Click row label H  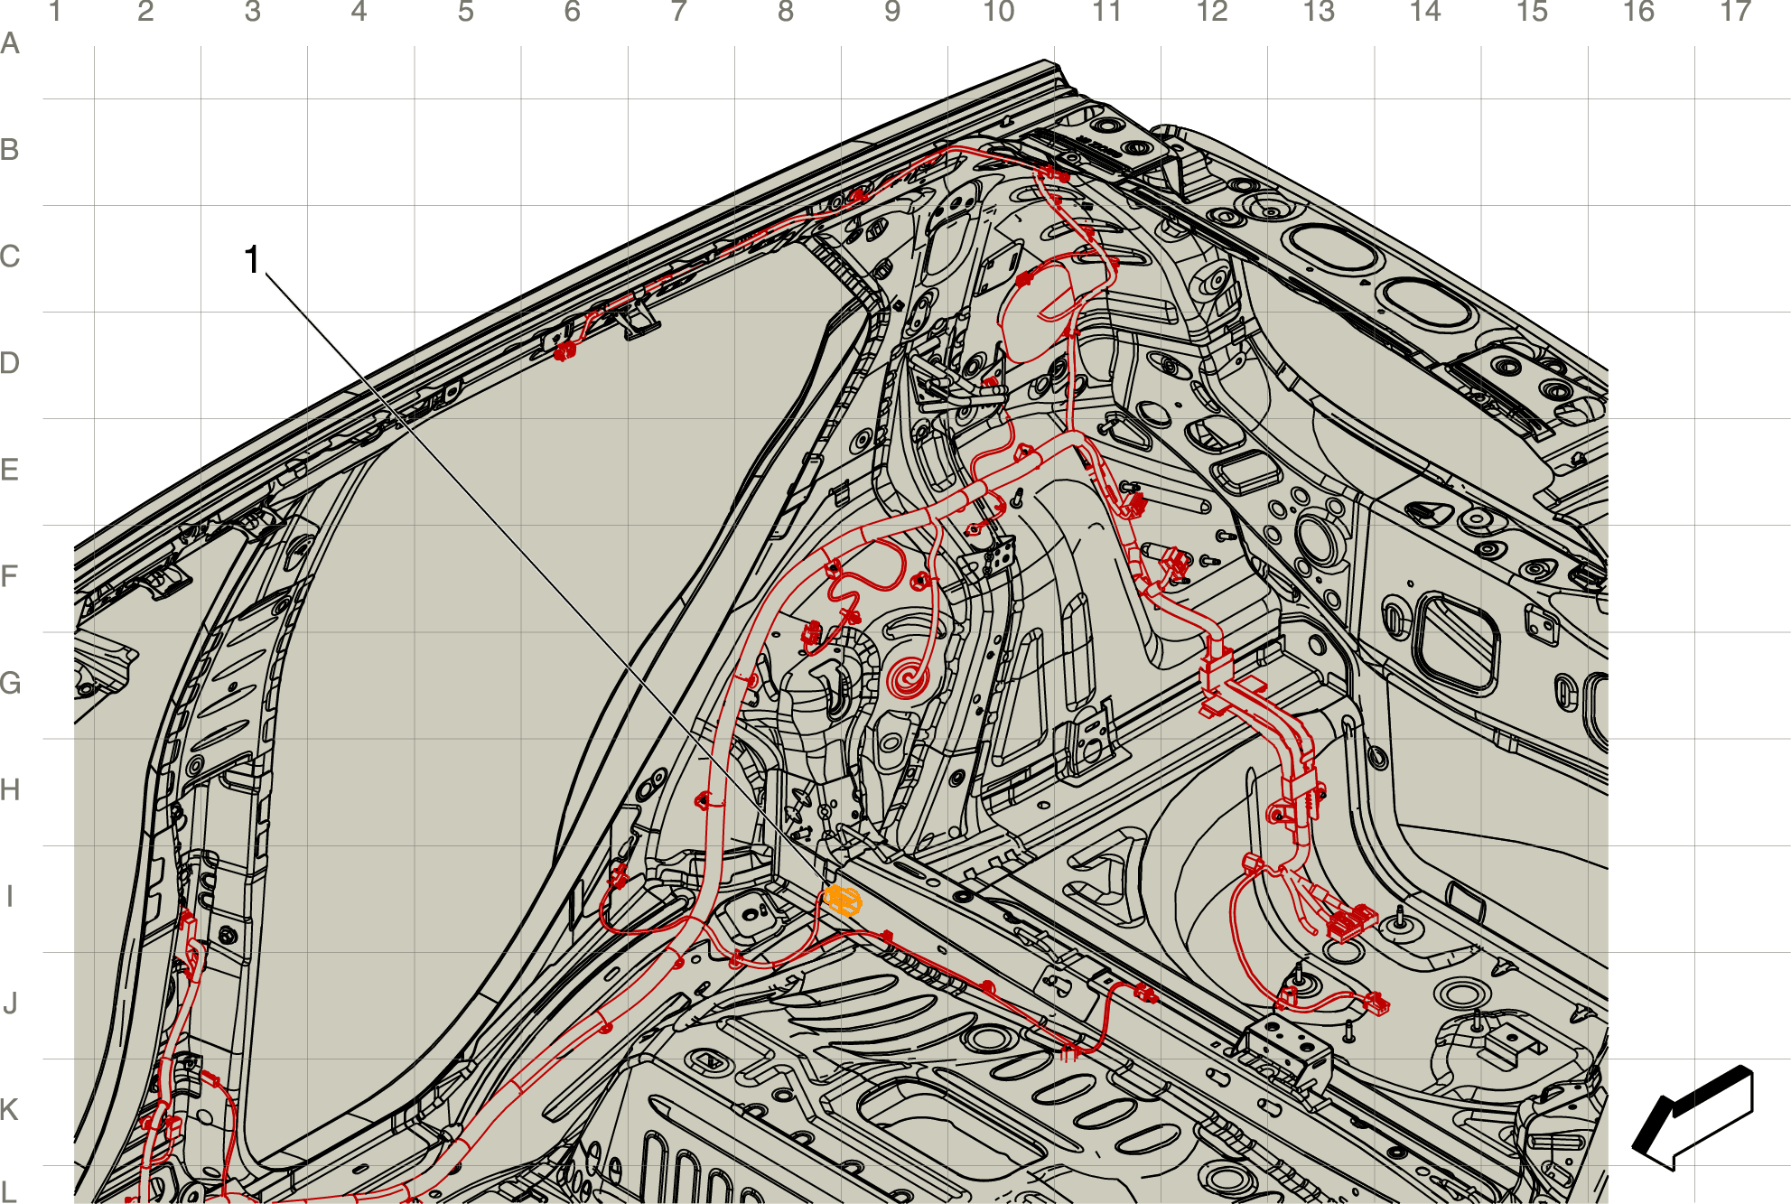(10, 790)
